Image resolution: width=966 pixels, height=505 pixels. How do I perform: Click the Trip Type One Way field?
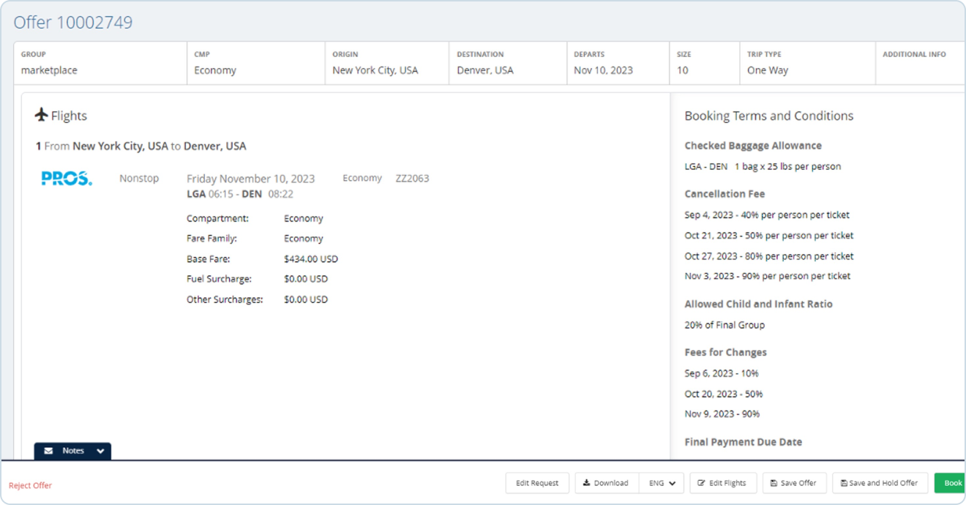(767, 70)
